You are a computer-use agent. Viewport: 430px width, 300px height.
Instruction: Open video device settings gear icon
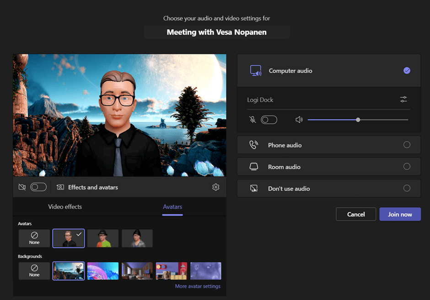tap(216, 187)
